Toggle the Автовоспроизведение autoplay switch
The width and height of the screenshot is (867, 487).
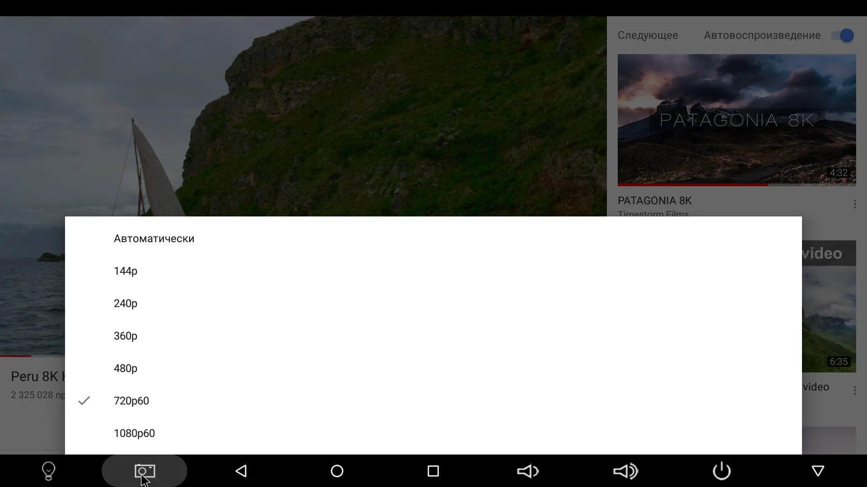click(843, 35)
